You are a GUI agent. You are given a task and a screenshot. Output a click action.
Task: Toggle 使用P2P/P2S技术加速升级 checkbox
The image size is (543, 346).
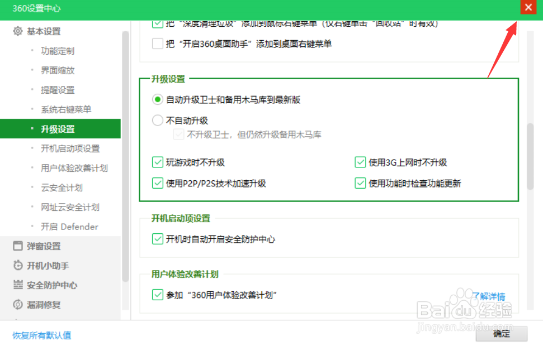click(x=158, y=183)
